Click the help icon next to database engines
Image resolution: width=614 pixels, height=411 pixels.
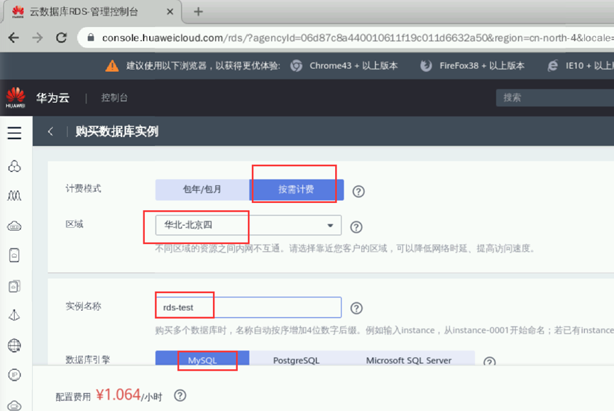pyautogui.click(x=489, y=361)
